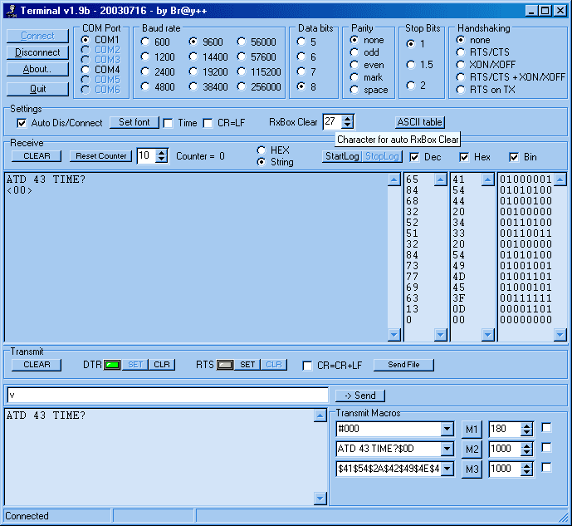572x526 pixels.
Task: Click the counter value field showing 10
Action: click(x=147, y=155)
